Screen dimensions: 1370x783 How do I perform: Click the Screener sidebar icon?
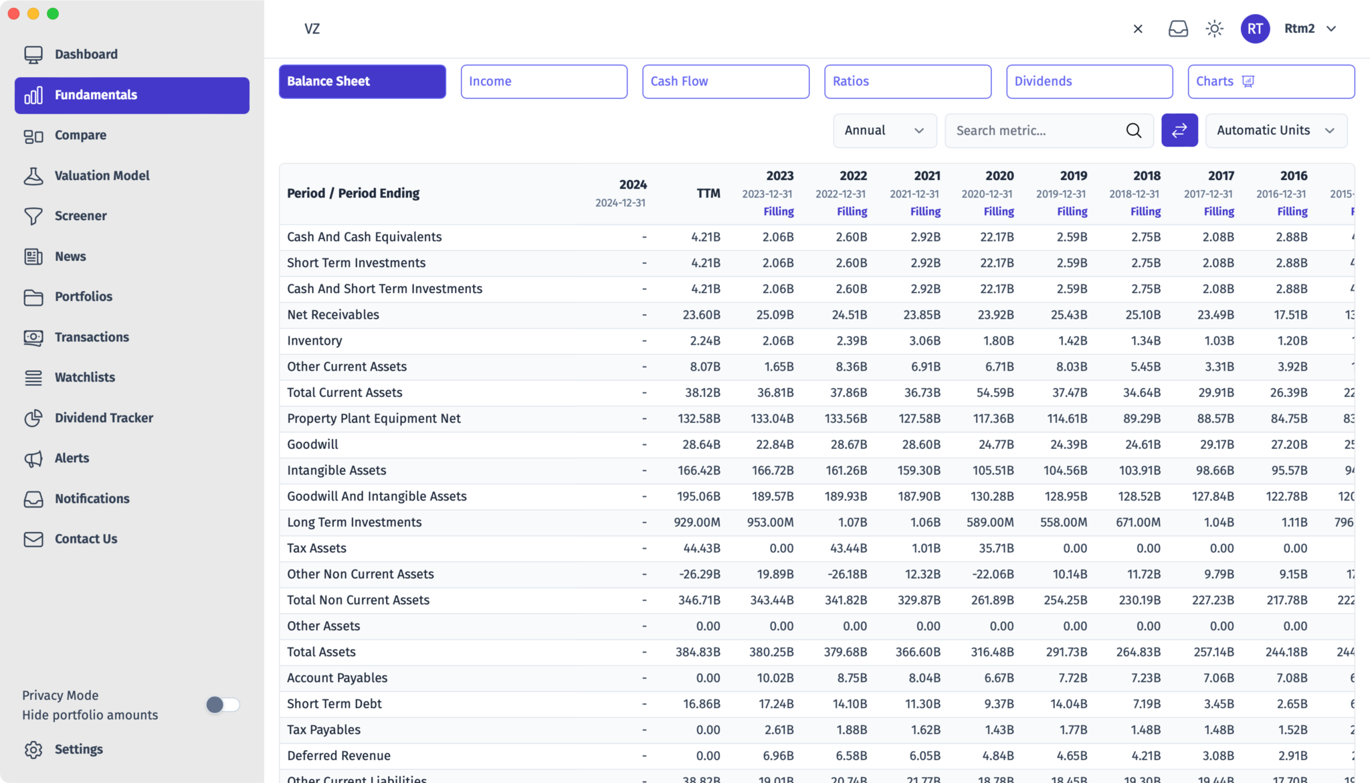click(x=34, y=215)
